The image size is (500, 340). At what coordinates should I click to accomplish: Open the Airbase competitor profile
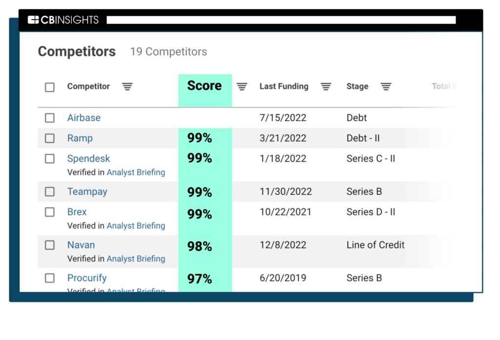point(83,118)
